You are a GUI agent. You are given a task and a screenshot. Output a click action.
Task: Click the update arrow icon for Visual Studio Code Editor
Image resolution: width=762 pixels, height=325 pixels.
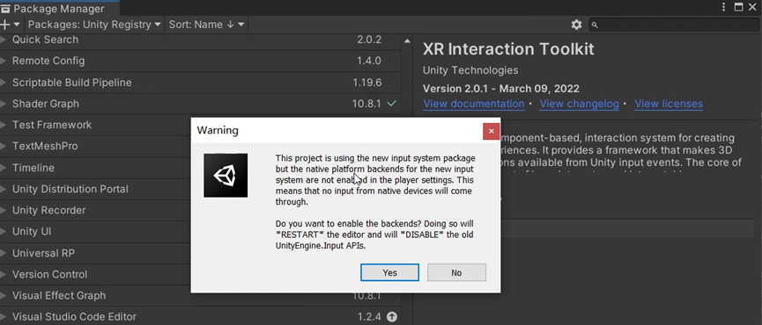pyautogui.click(x=392, y=317)
